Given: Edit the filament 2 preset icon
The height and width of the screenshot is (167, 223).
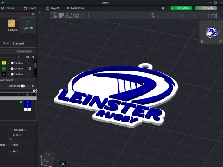Looking at the screenshot, I should [30, 63].
